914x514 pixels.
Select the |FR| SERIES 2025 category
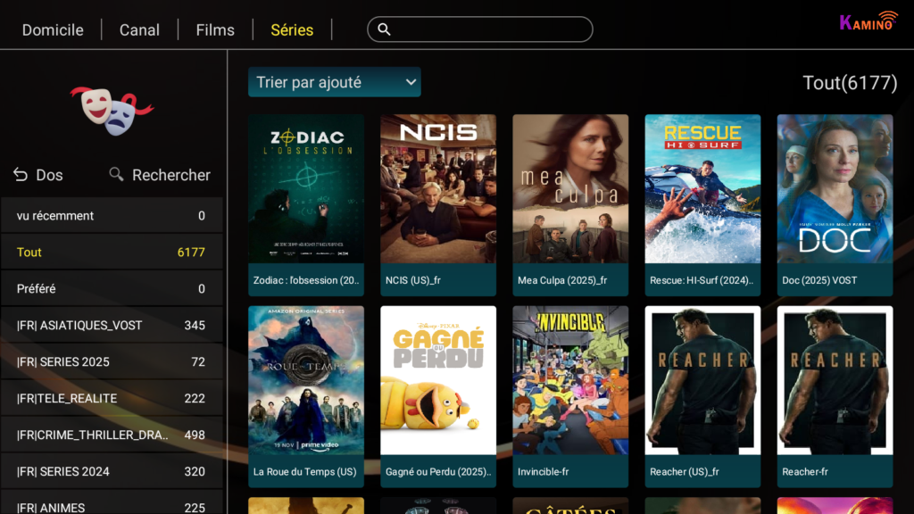coord(112,362)
